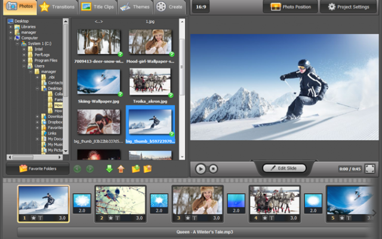This screenshot has height=239, width=382.
Task: Expand the Dropbox folder node
Action: click(x=37, y=122)
